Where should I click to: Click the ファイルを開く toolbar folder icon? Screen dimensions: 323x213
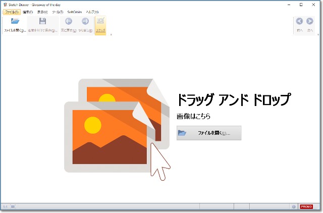[x=15, y=21]
